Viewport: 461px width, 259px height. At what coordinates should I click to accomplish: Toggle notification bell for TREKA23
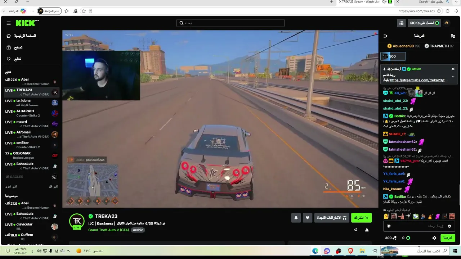point(296,218)
